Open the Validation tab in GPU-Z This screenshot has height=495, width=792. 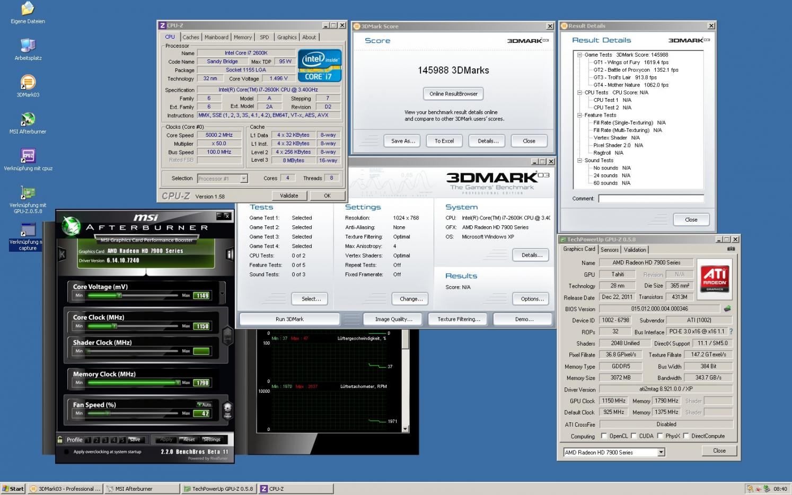635,250
